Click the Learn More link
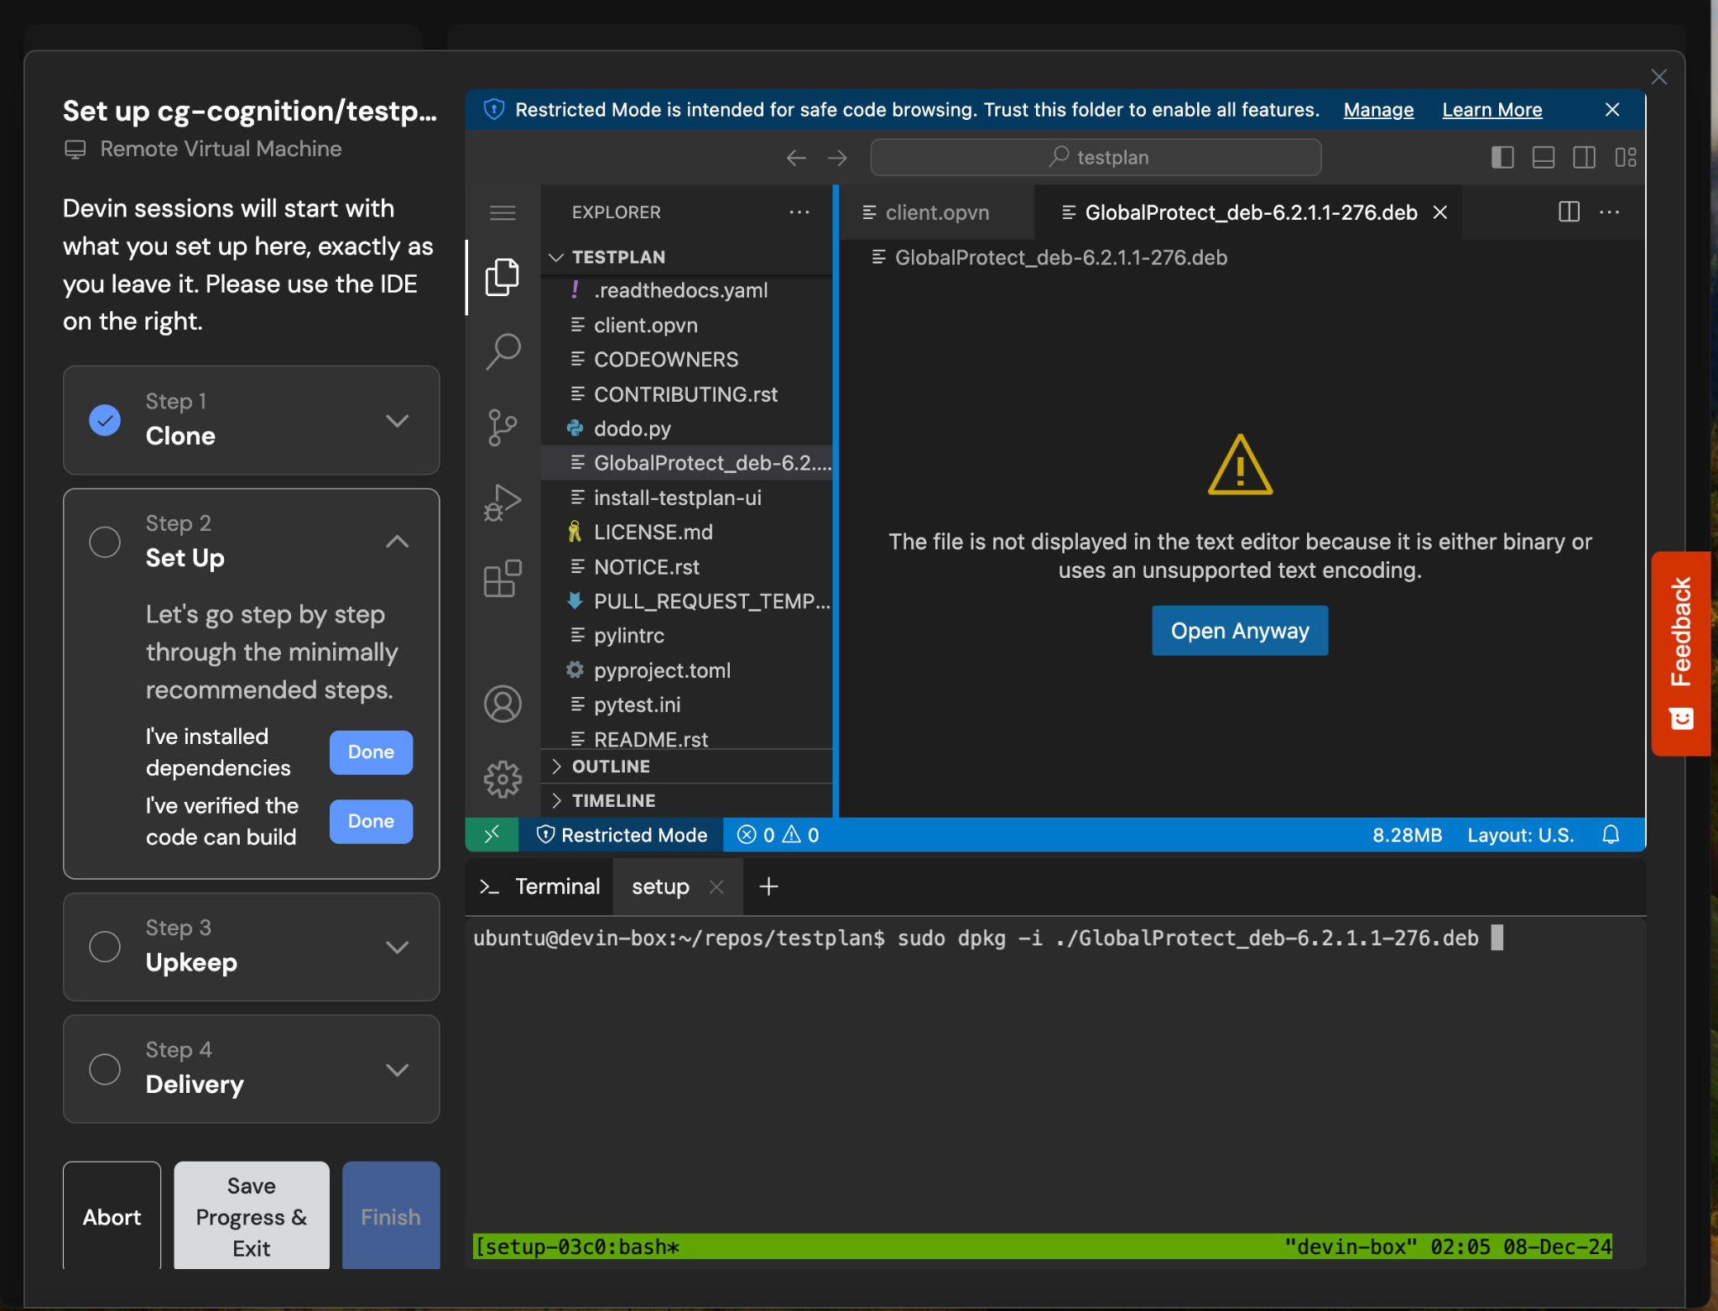Viewport: 1718px width, 1311px height. pos(1492,110)
